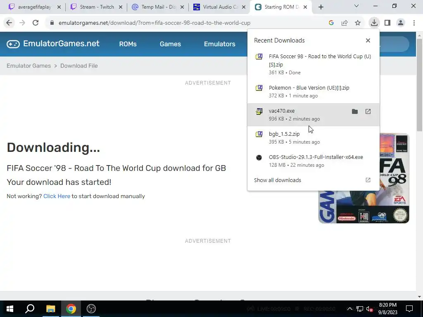Click the Chrome taskbar icon
The width and height of the screenshot is (423, 317).
71,309
